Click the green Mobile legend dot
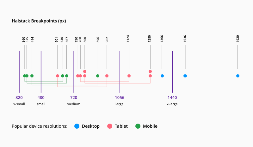Viewport: 253px width, 147px height. coord(138,126)
